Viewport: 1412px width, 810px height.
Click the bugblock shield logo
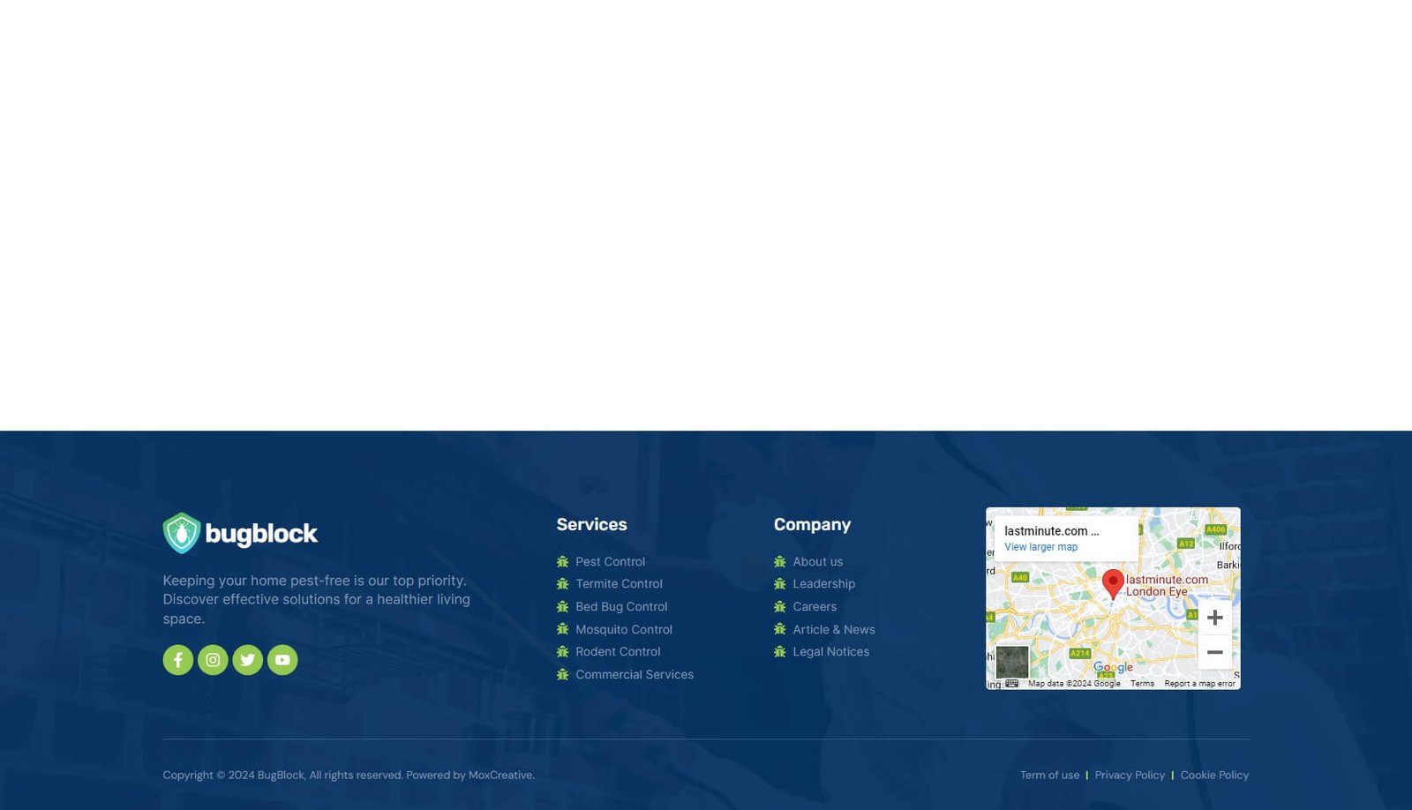[x=182, y=533]
